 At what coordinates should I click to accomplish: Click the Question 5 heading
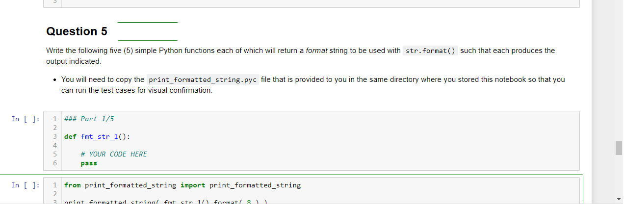point(77,31)
